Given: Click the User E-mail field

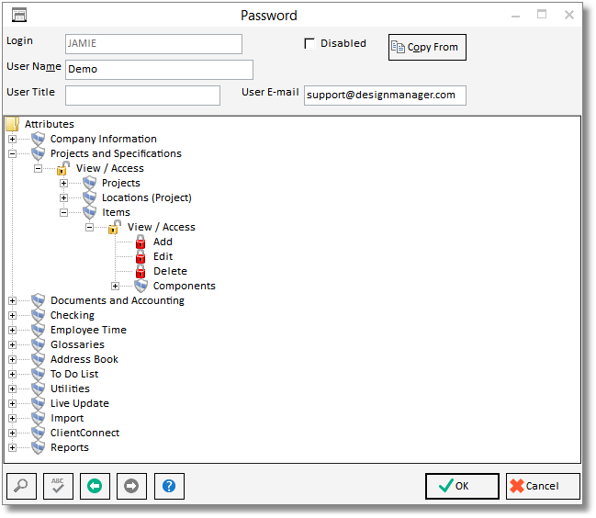Looking at the screenshot, I should (385, 96).
